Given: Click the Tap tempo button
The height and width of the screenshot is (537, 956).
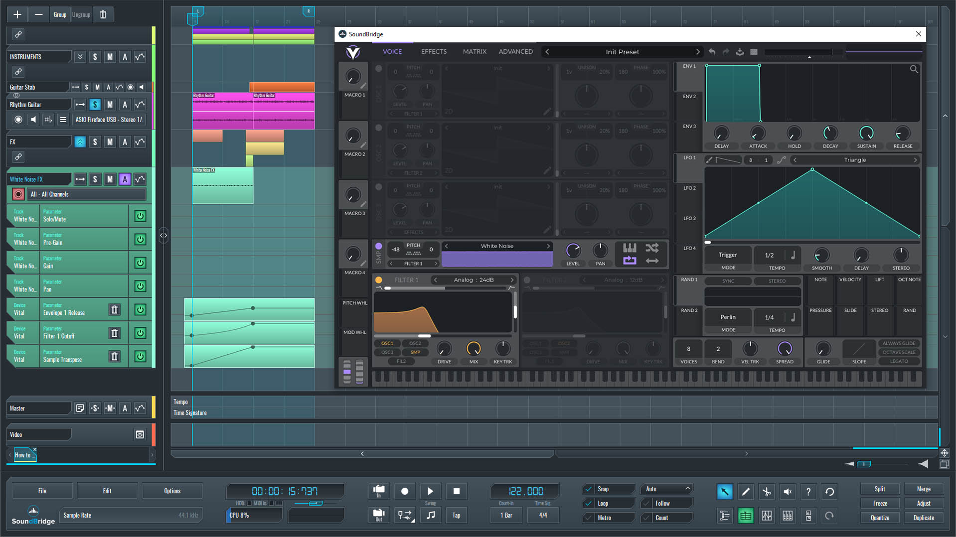Looking at the screenshot, I should pyautogui.click(x=457, y=515).
